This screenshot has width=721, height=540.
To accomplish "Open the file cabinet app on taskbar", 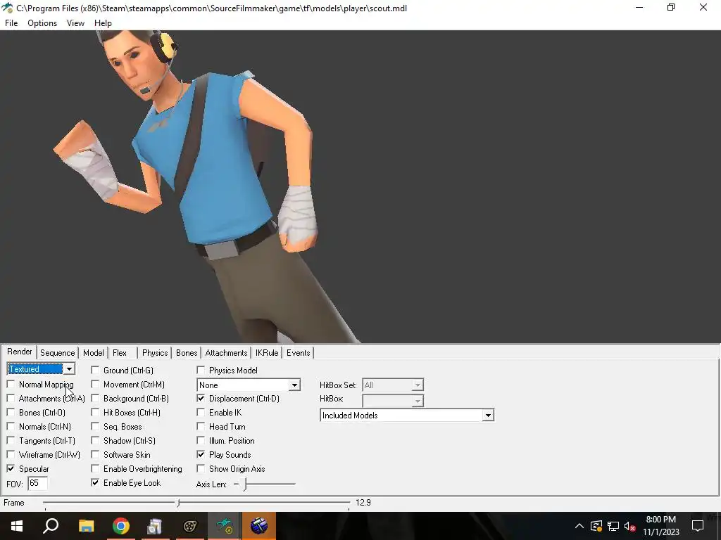I will pos(155,526).
